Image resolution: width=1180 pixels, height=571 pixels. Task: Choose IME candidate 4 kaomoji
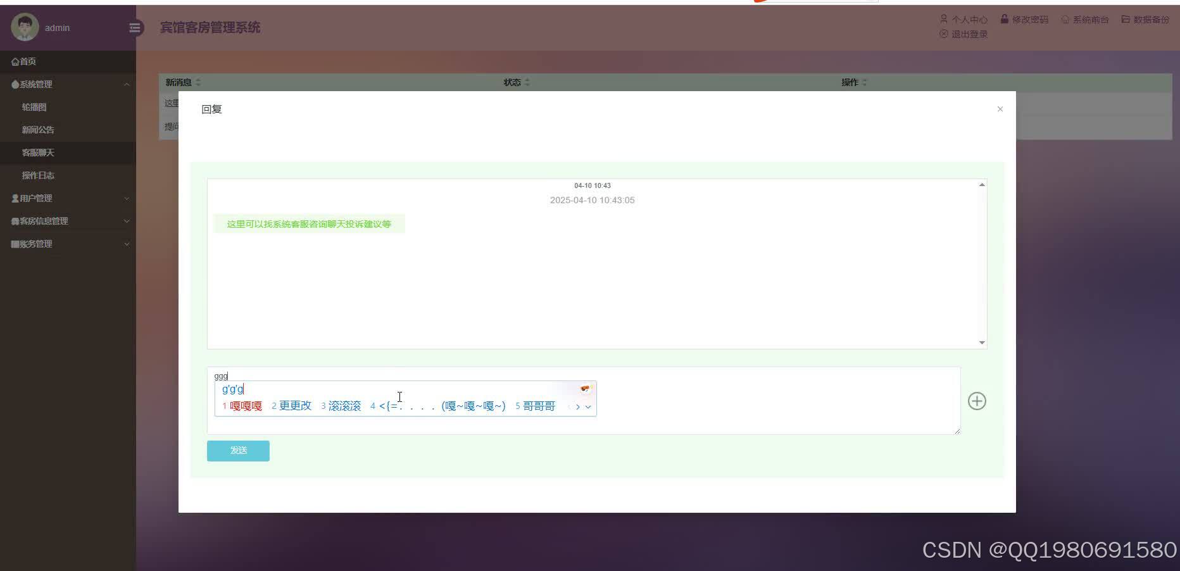coord(438,406)
